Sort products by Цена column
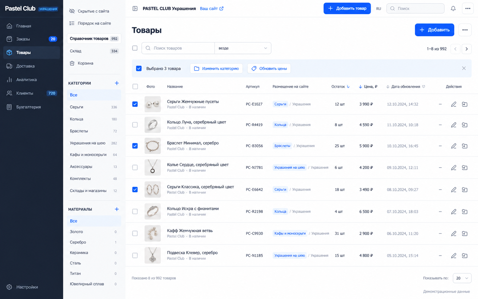The image size is (478, 299). tap(368, 87)
